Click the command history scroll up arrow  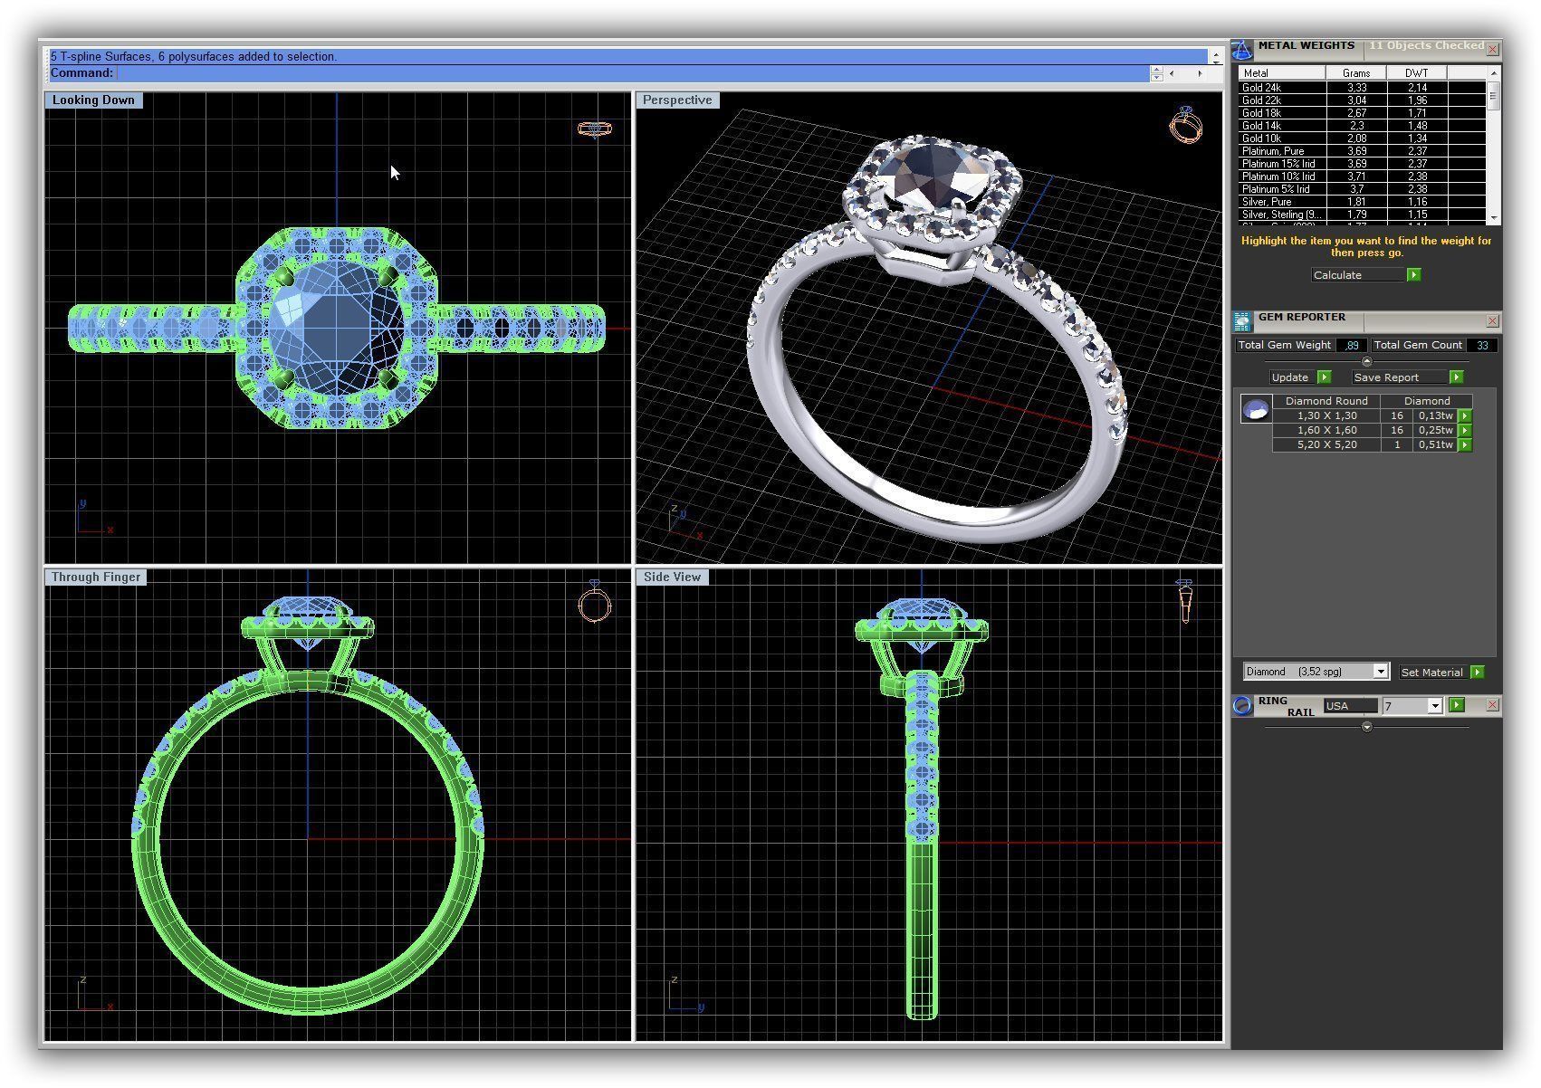(x=1216, y=52)
